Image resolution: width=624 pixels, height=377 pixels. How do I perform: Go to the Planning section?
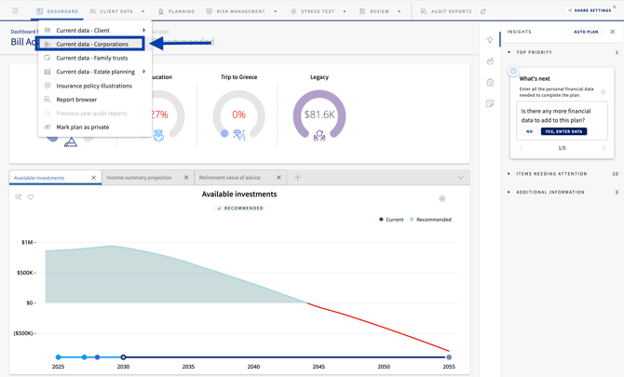176,11
